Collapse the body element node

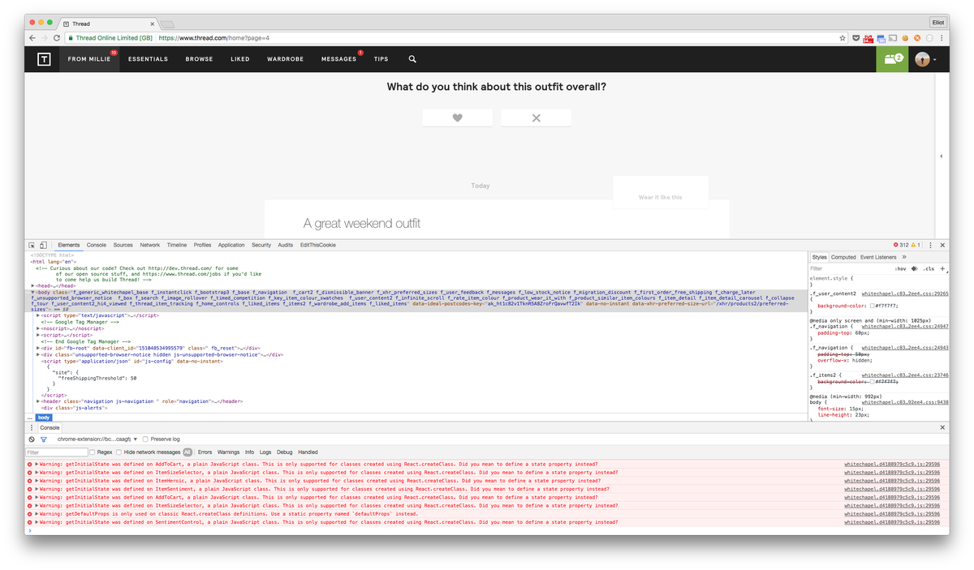(32, 292)
